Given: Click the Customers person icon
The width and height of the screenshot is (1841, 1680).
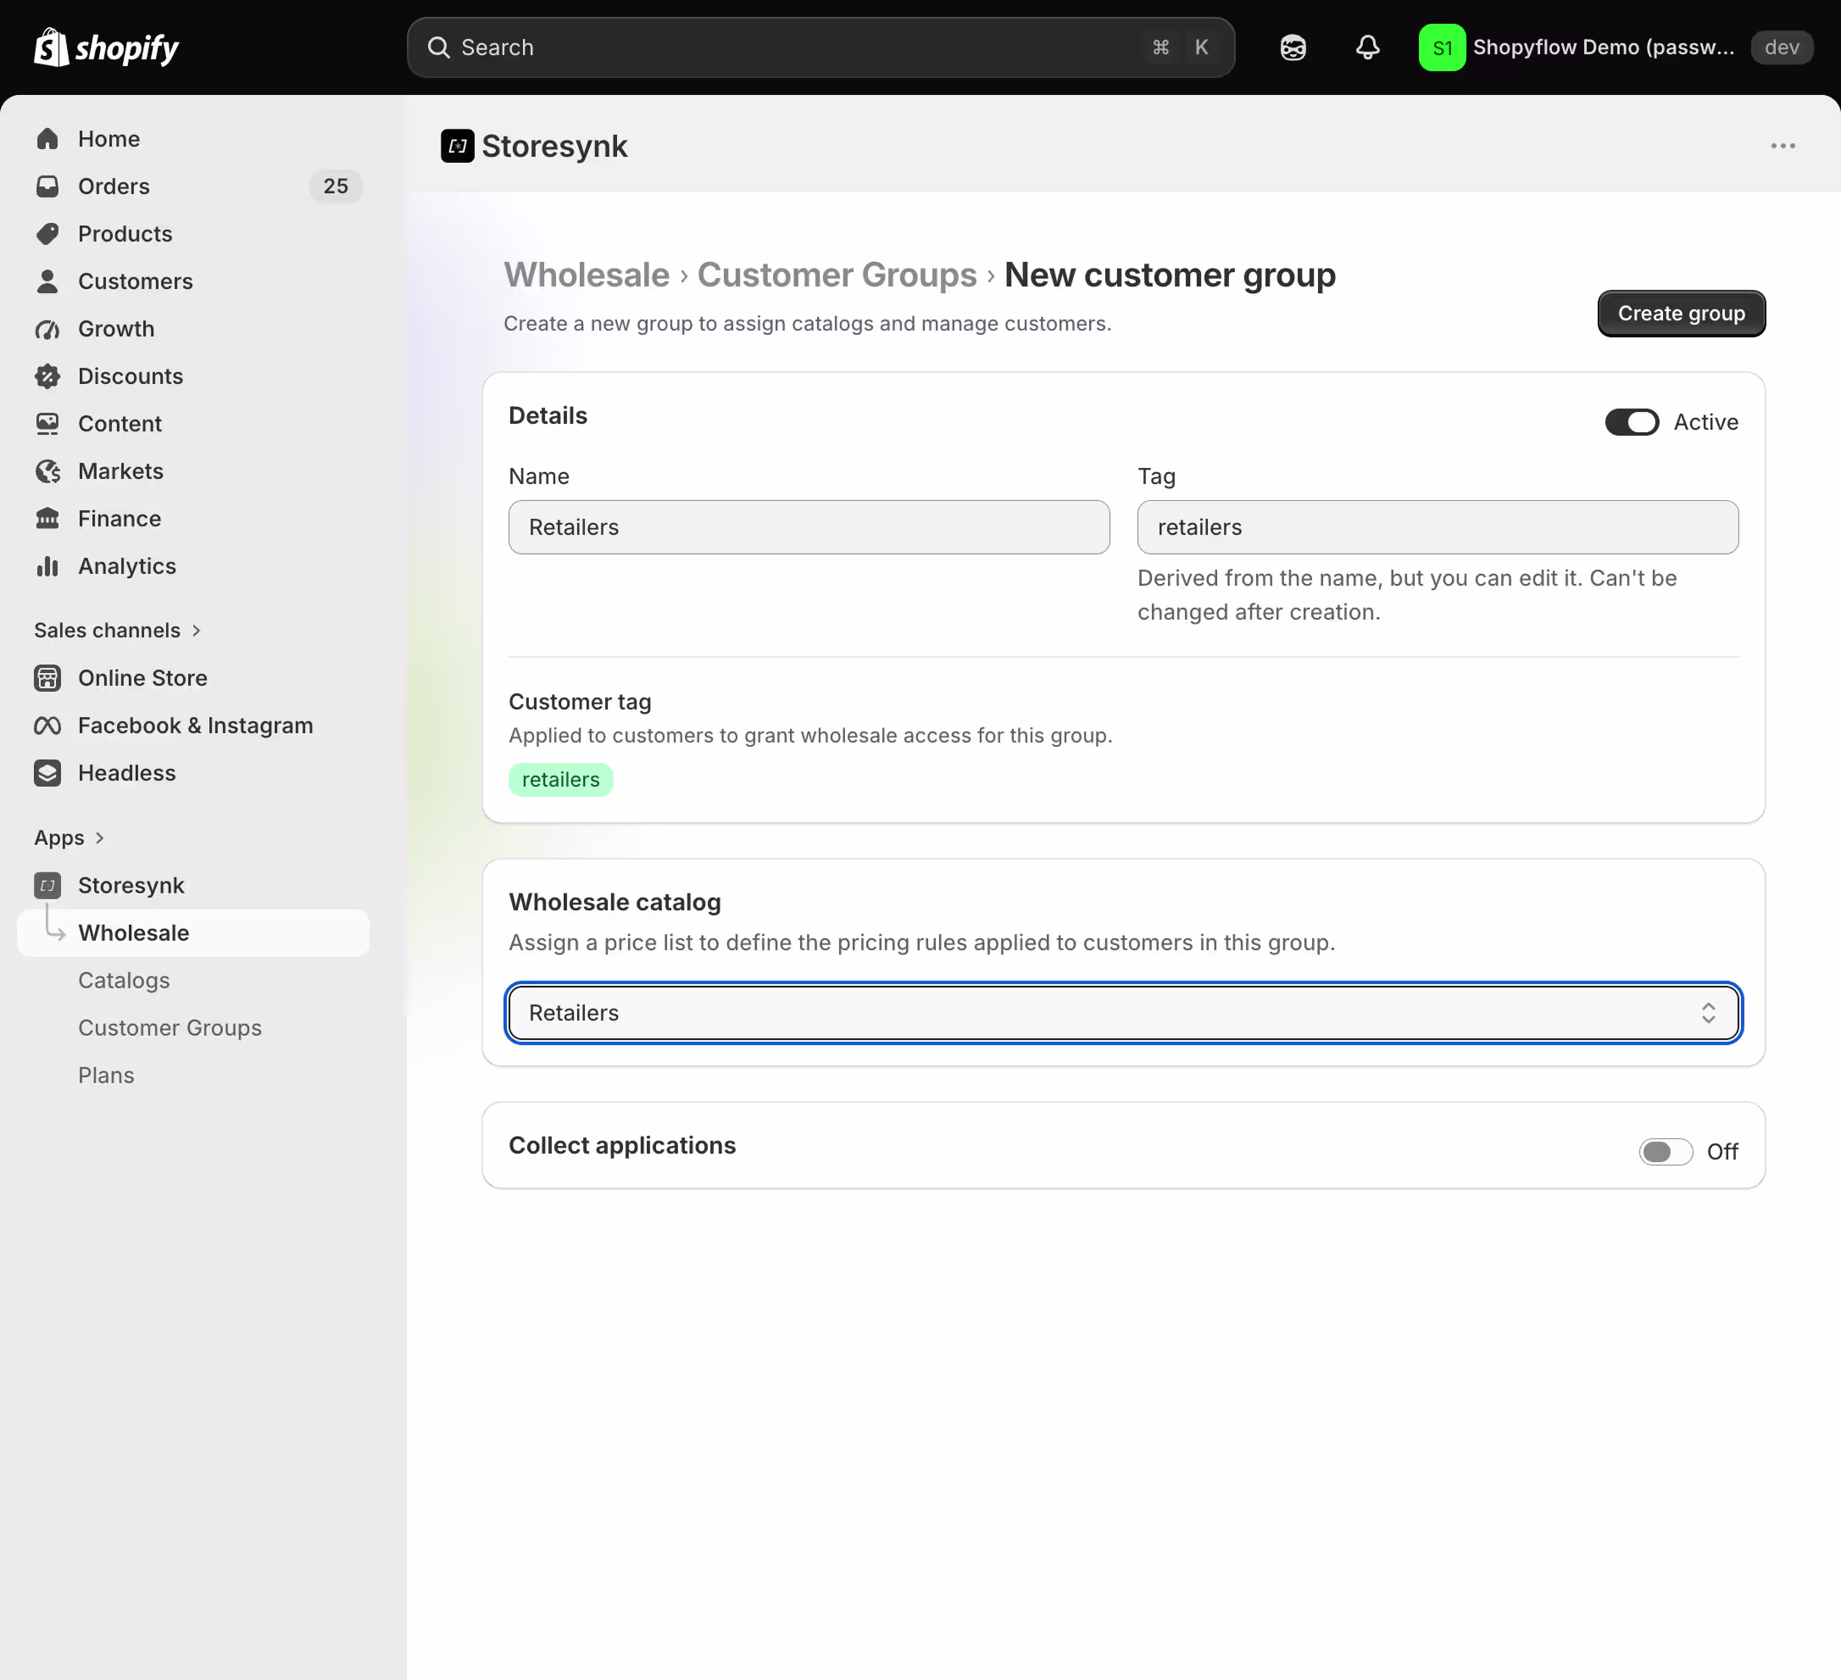Looking at the screenshot, I should [47, 281].
